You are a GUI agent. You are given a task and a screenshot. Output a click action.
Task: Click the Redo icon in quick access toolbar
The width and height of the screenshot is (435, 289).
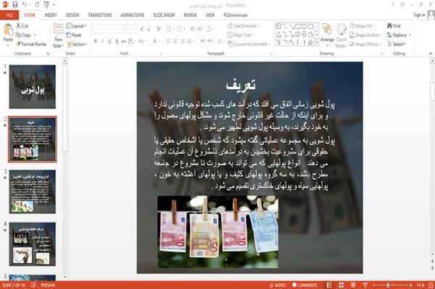click(37, 4)
